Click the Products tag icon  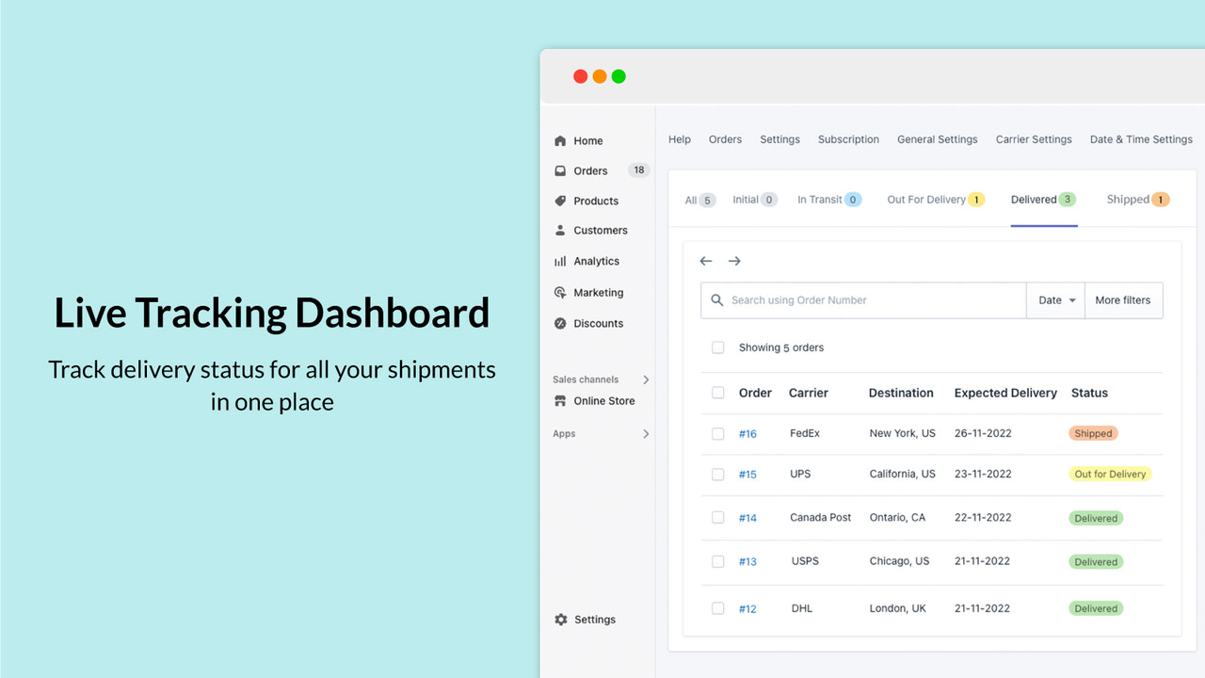point(561,201)
